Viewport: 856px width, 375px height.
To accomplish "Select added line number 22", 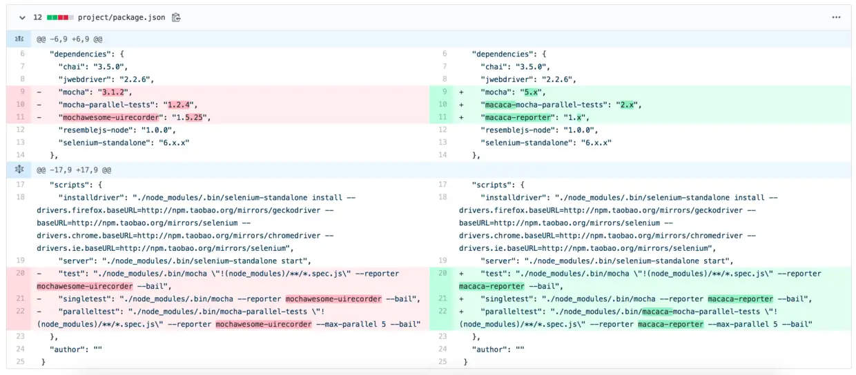I will pyautogui.click(x=443, y=312).
